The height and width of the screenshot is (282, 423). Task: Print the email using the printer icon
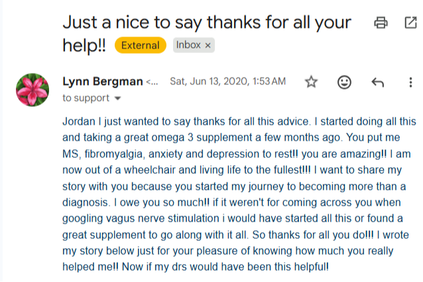(x=381, y=23)
